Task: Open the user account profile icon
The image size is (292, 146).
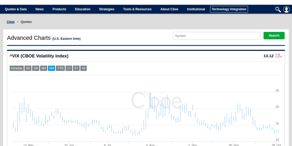Action: (x=286, y=9)
